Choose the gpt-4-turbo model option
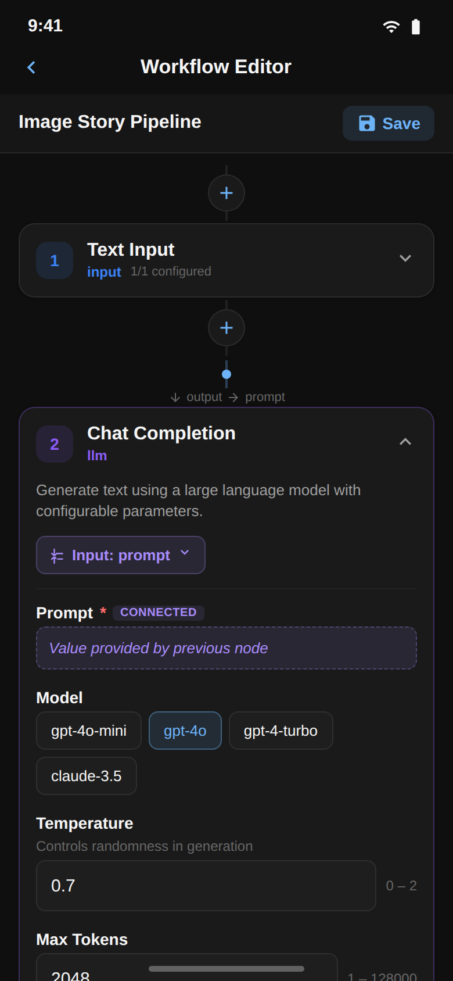Screen dimensions: 453x981 coord(281,731)
